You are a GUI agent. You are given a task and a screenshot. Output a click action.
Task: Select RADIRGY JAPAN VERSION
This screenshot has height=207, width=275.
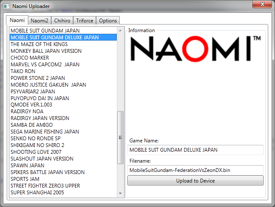point(63,118)
